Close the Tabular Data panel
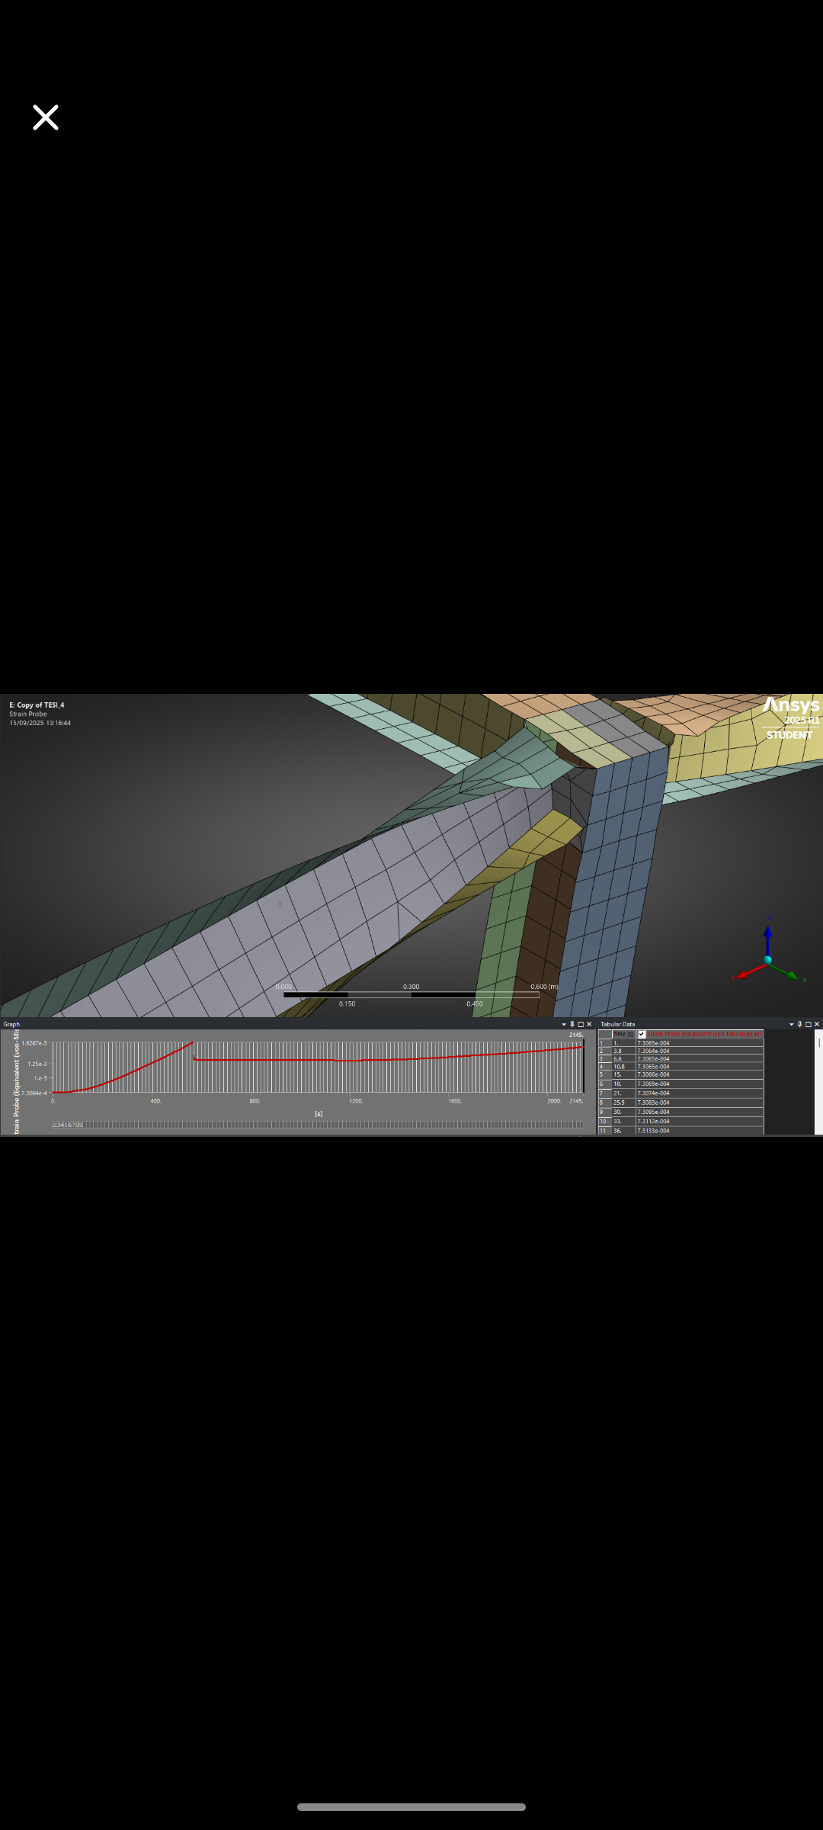Screen dimensions: 823x1830 [x=817, y=1024]
